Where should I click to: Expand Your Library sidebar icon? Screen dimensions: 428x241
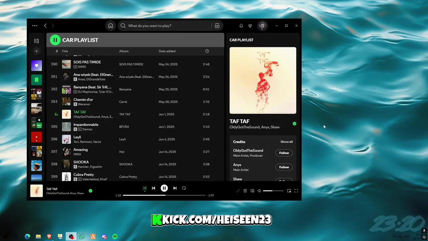tap(36, 41)
